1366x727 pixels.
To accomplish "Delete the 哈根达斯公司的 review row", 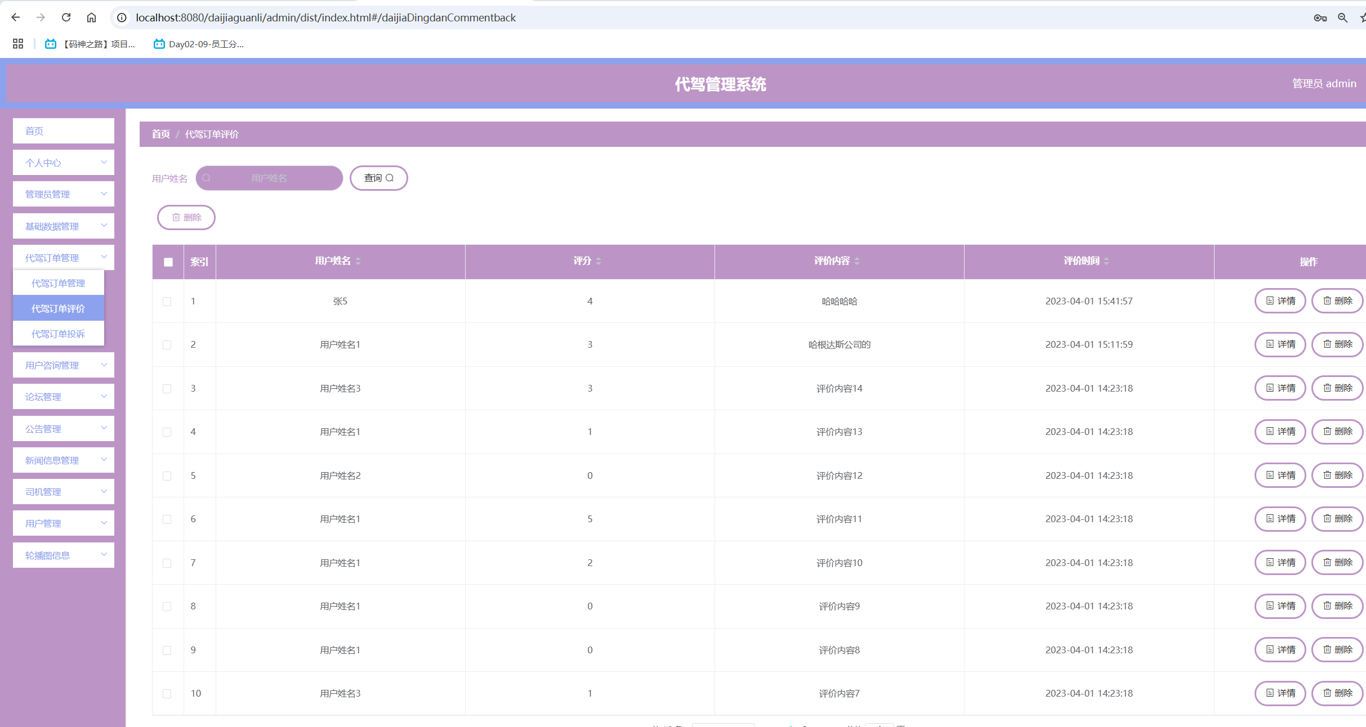I will pos(1337,344).
